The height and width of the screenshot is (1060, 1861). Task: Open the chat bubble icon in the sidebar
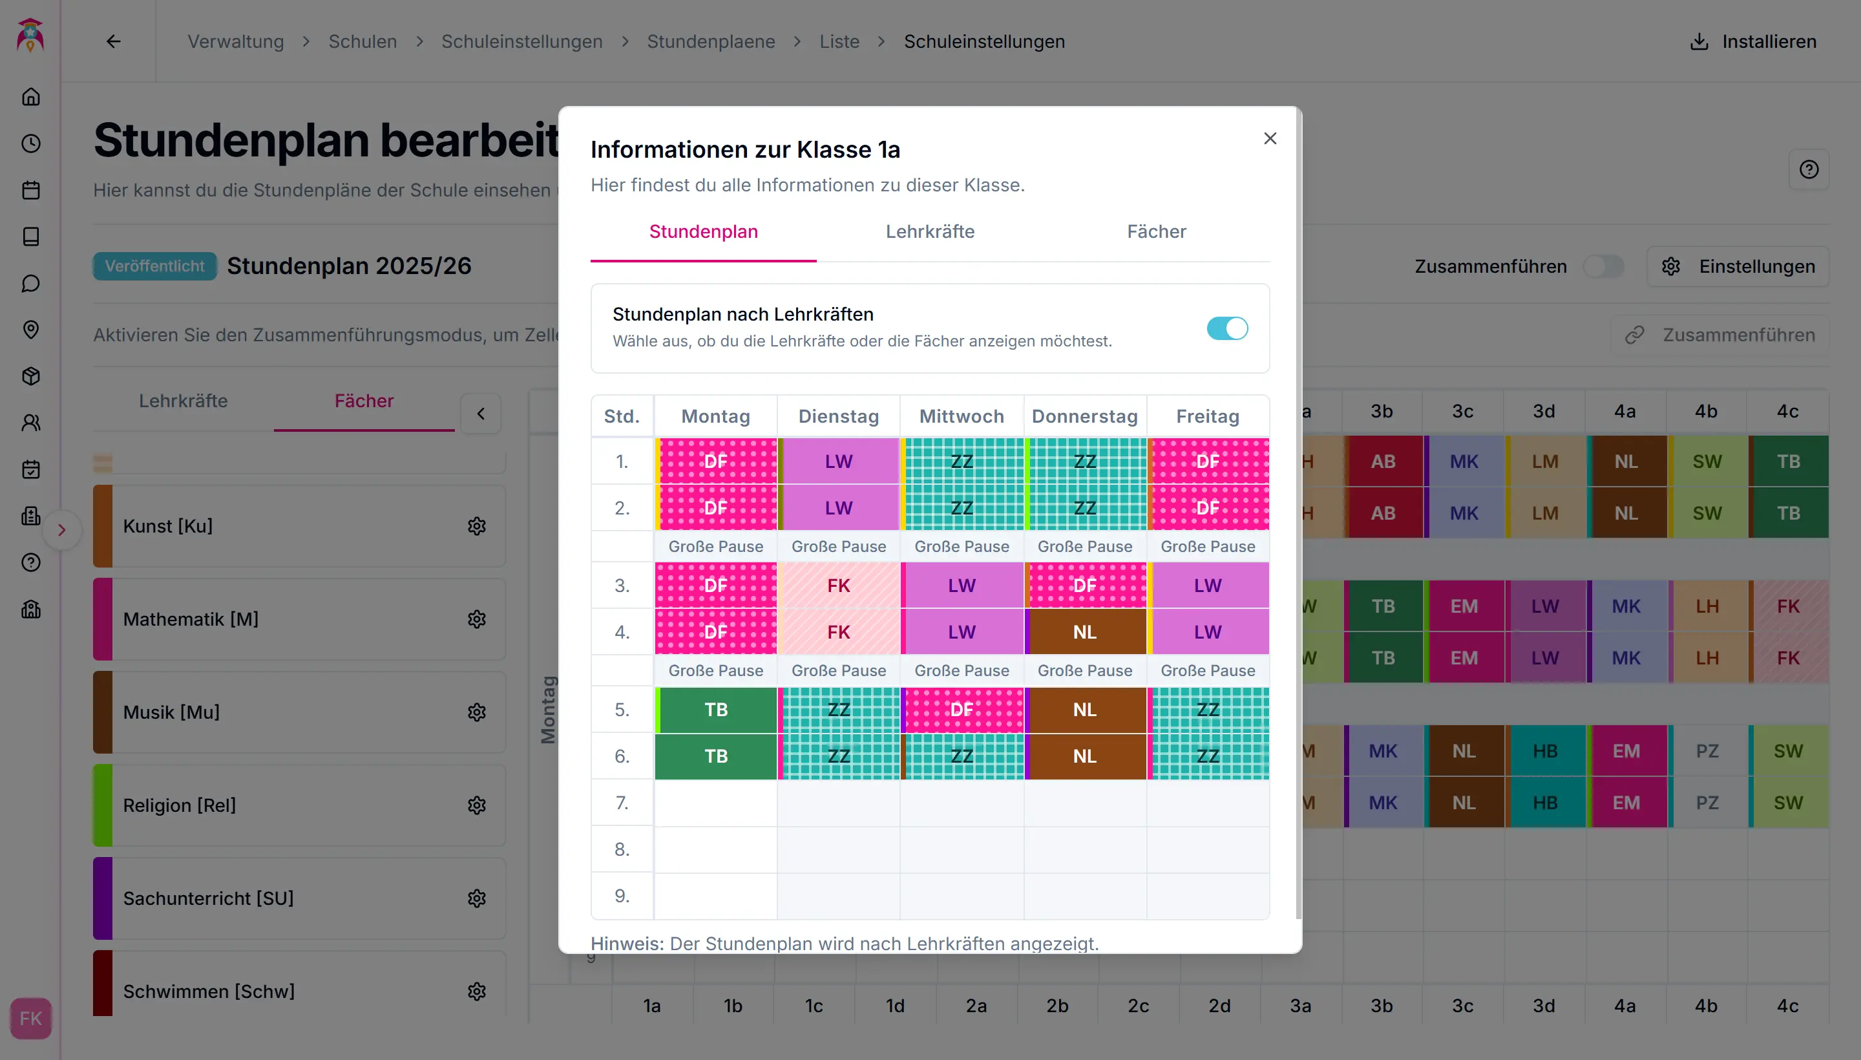(x=30, y=283)
